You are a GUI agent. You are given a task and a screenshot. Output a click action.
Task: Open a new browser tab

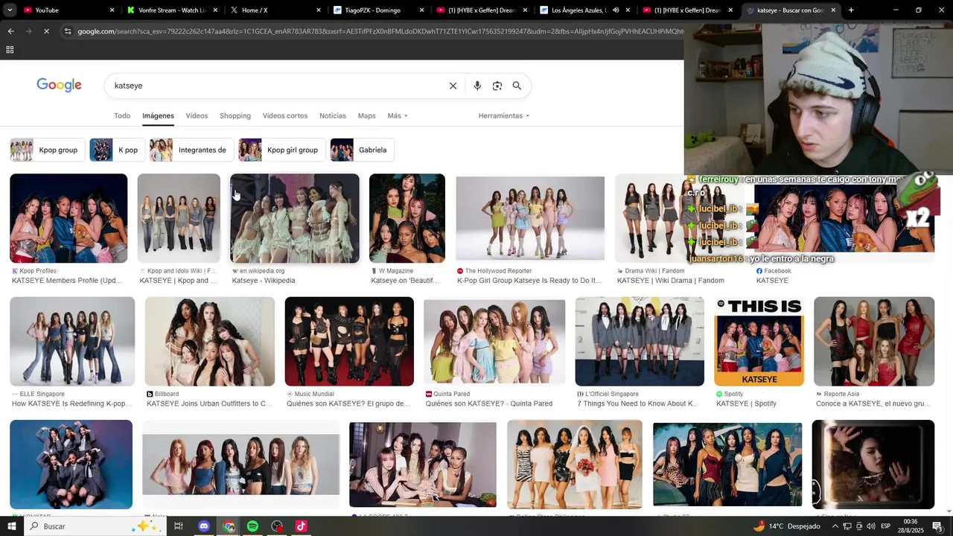[851, 10]
